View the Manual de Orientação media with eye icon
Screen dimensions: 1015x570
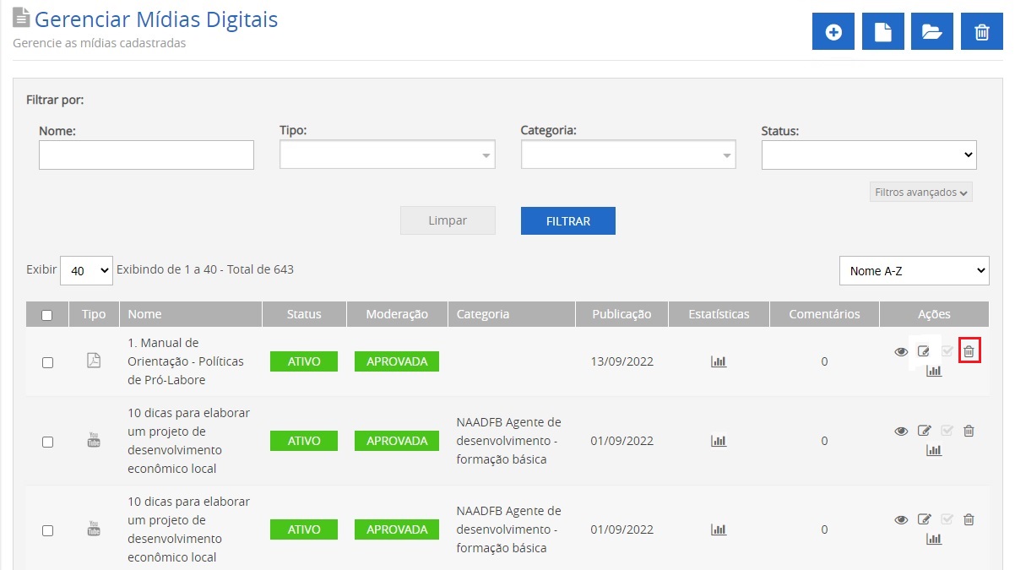click(901, 351)
